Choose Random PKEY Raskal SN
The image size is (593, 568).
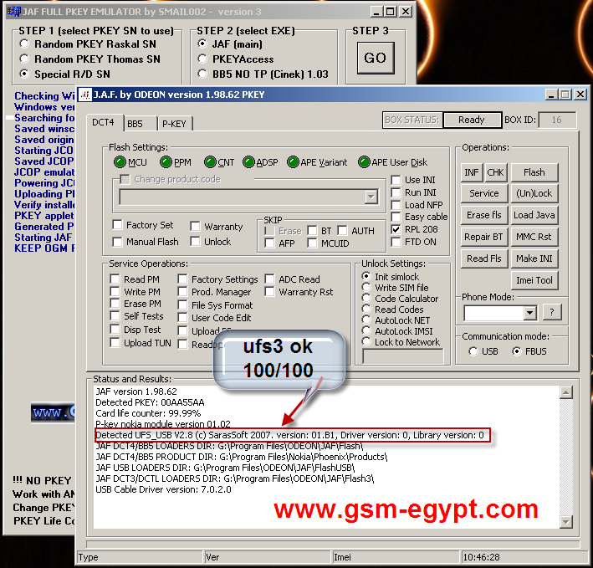click(24, 43)
